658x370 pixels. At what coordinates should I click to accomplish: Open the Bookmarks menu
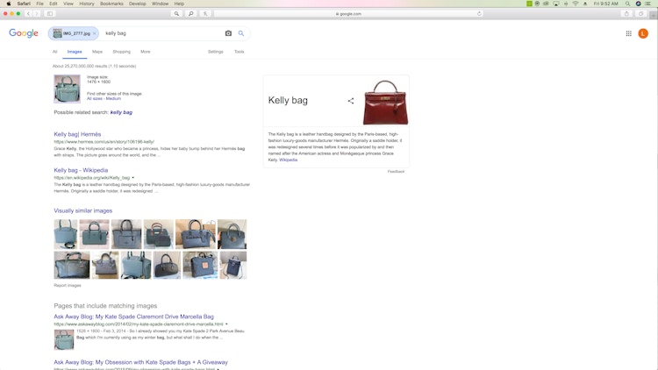111,4
